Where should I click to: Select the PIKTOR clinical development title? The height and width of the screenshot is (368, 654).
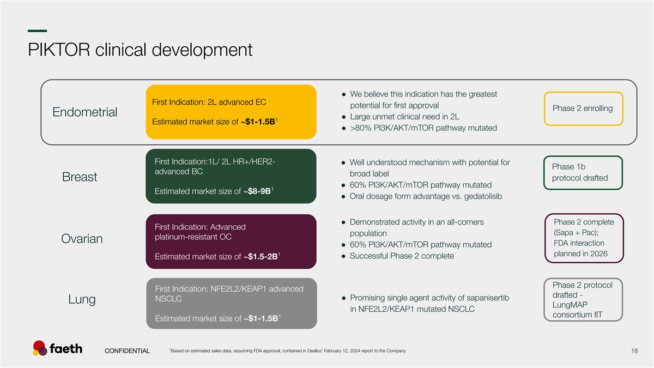click(x=140, y=50)
